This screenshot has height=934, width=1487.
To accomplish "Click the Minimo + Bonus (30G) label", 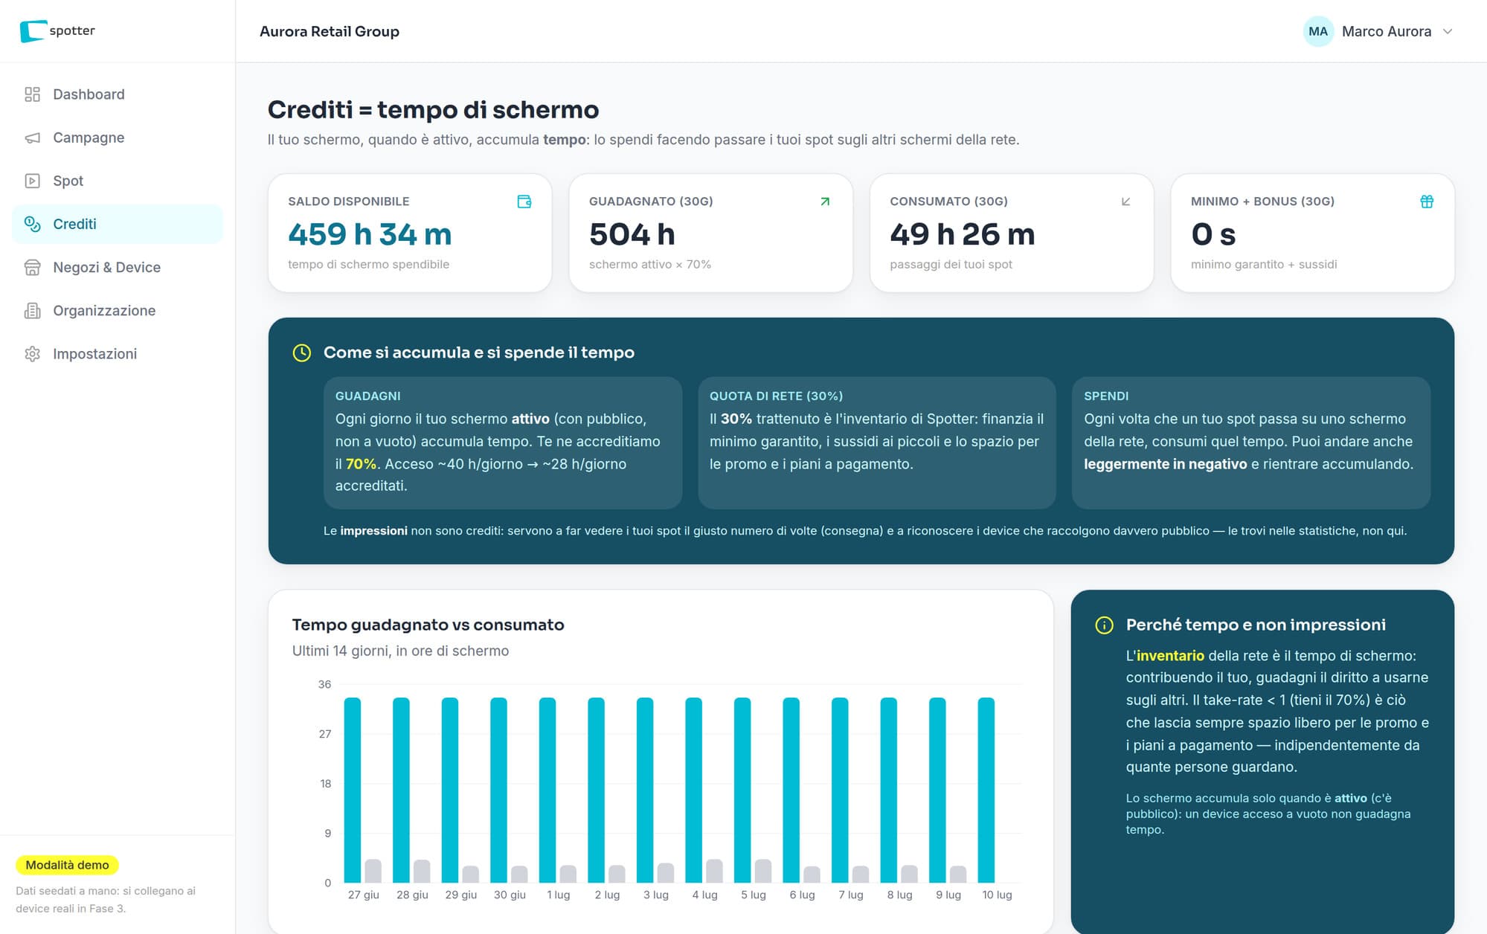I will 1262,202.
